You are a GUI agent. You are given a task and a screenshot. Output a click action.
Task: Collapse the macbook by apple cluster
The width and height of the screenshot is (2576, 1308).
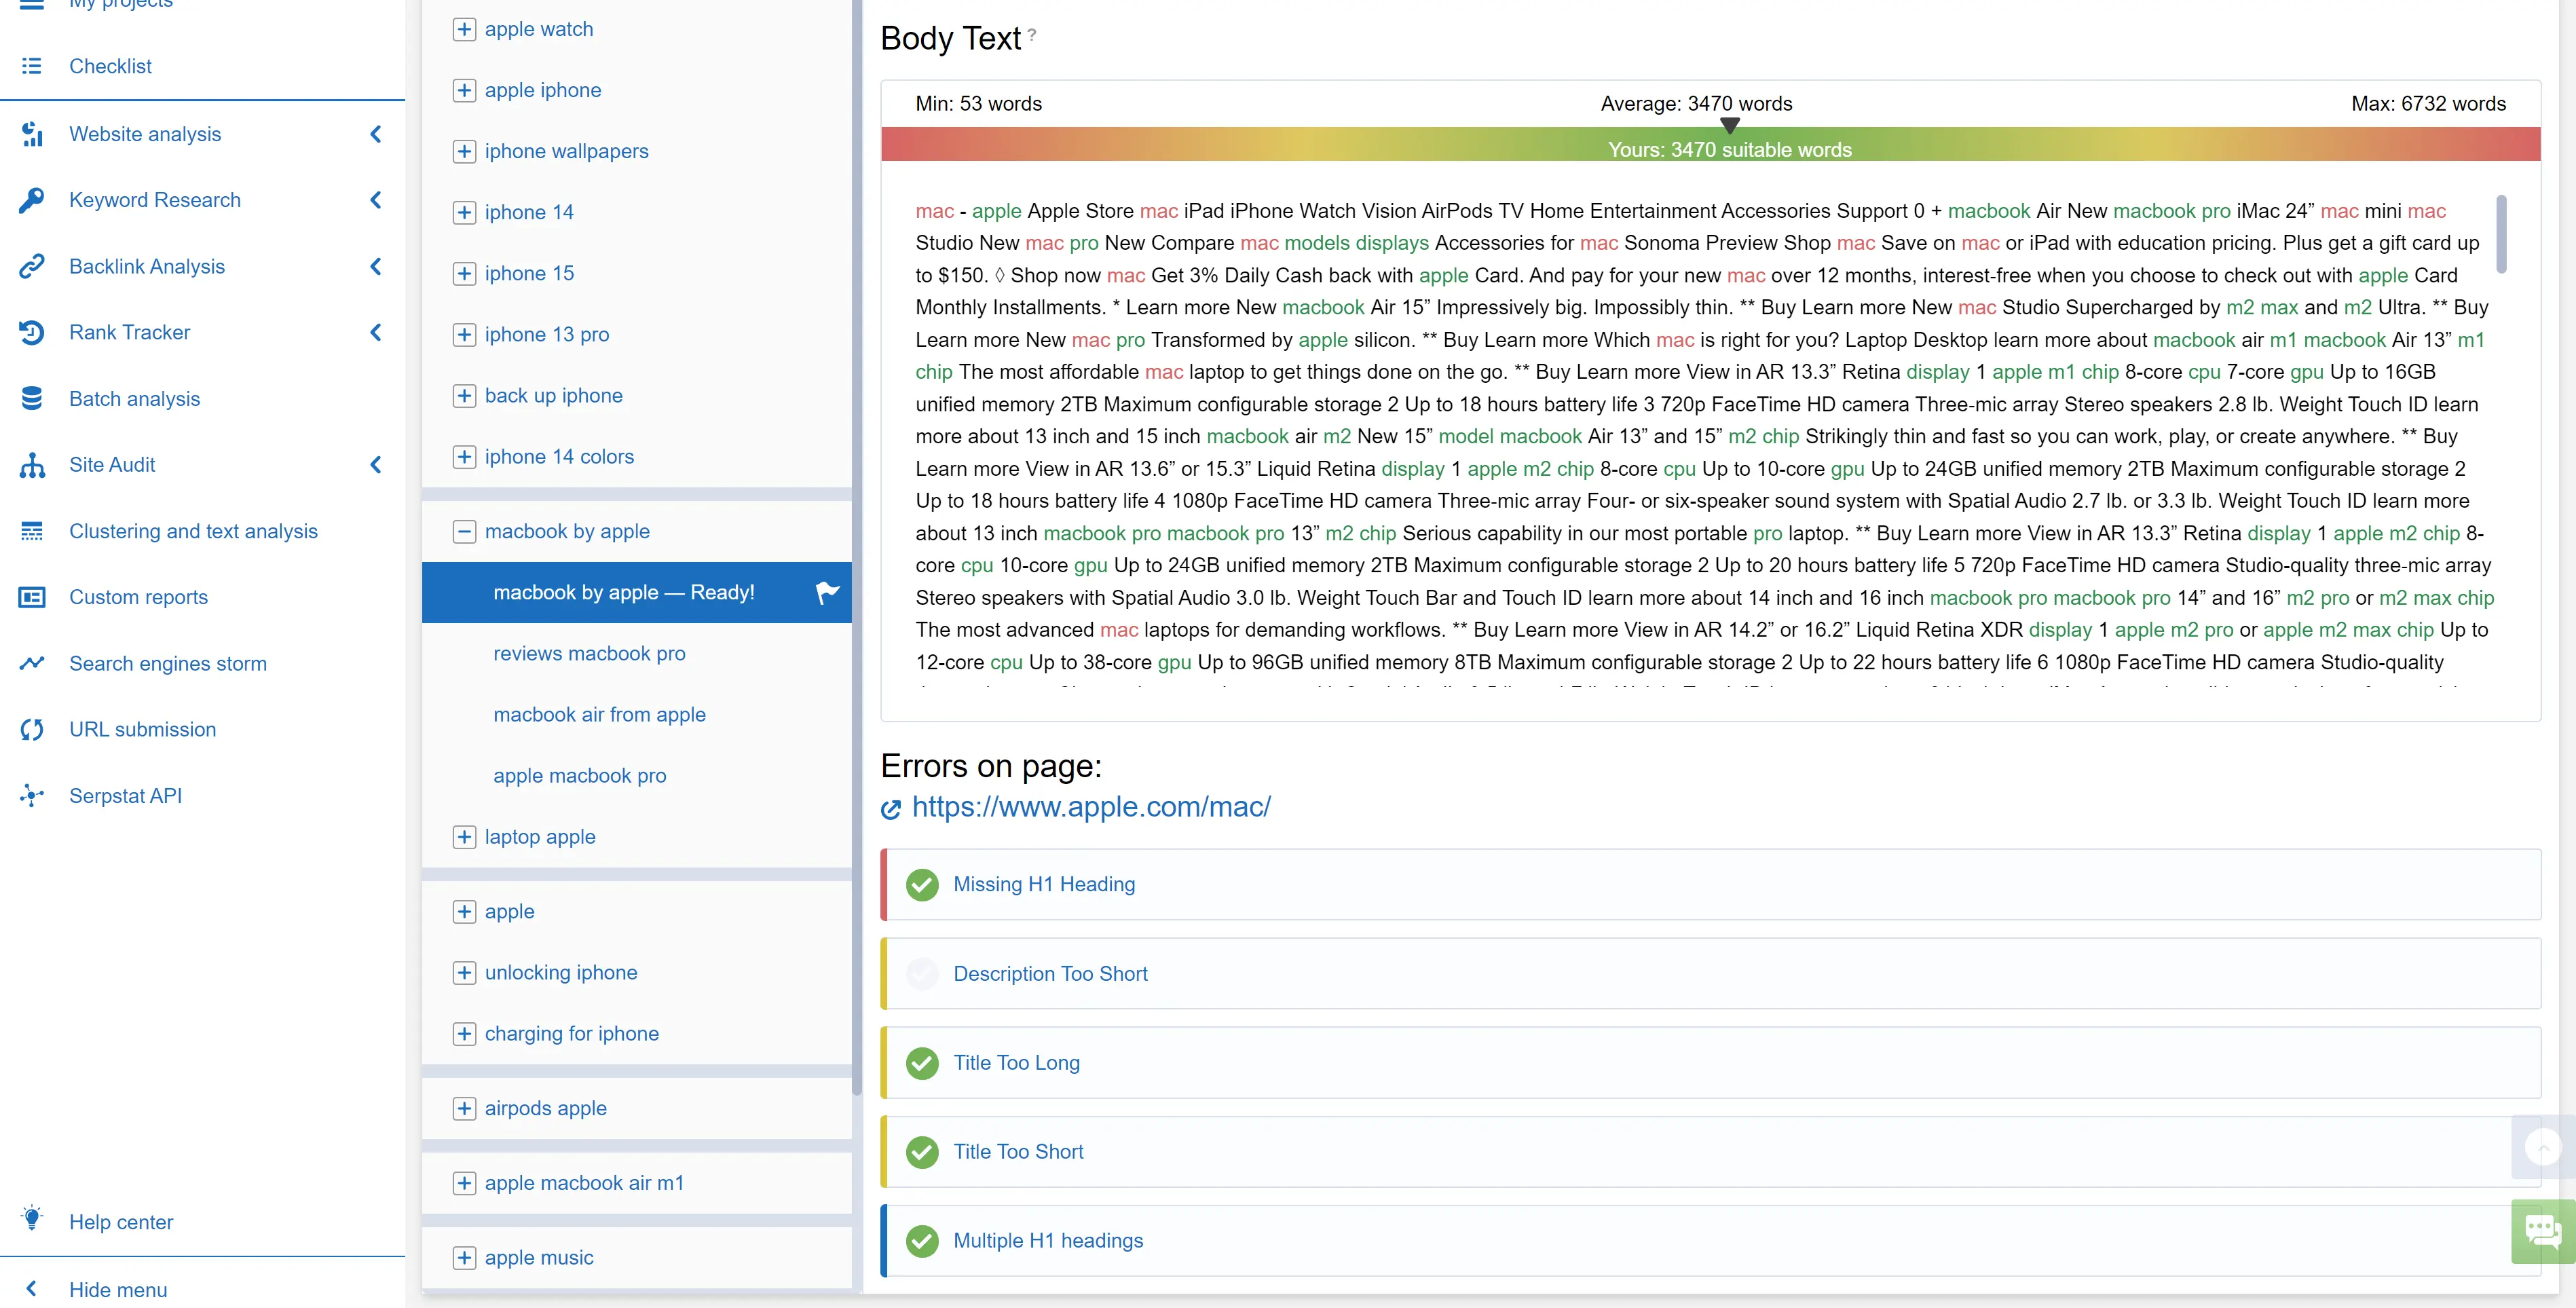[x=464, y=531]
